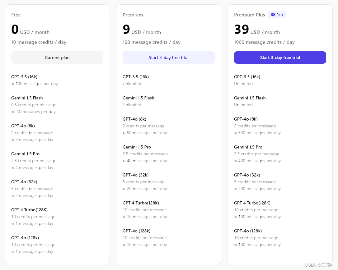Click '≈ 200 messages per day' in Premium Plus
This screenshot has width=338, height=270.
pyautogui.click(x=258, y=189)
